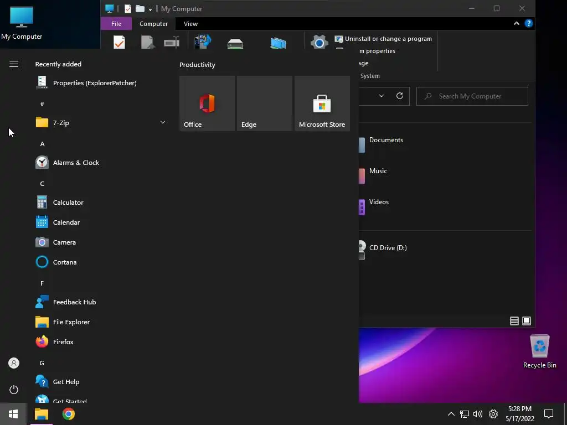The height and width of the screenshot is (425, 567).
Task: Open File Explorer from the taskbar
Action: tap(41, 414)
